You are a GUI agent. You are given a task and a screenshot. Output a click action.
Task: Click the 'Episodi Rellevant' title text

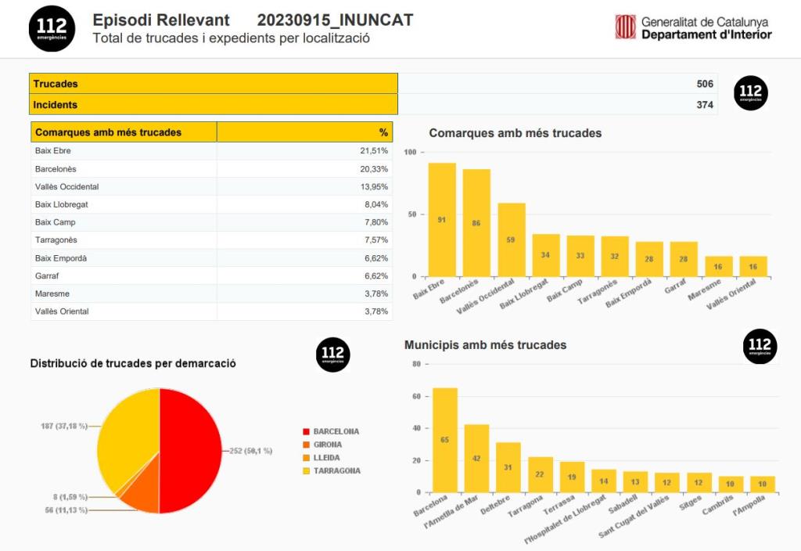coord(161,20)
